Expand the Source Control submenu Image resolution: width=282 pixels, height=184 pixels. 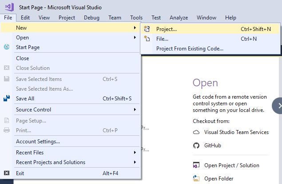point(135,109)
